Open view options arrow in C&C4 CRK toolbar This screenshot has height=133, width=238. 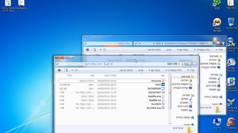point(72,70)
